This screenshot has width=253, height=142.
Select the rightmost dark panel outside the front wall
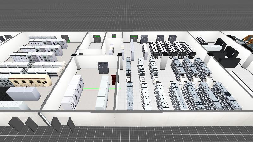tap(71, 124)
